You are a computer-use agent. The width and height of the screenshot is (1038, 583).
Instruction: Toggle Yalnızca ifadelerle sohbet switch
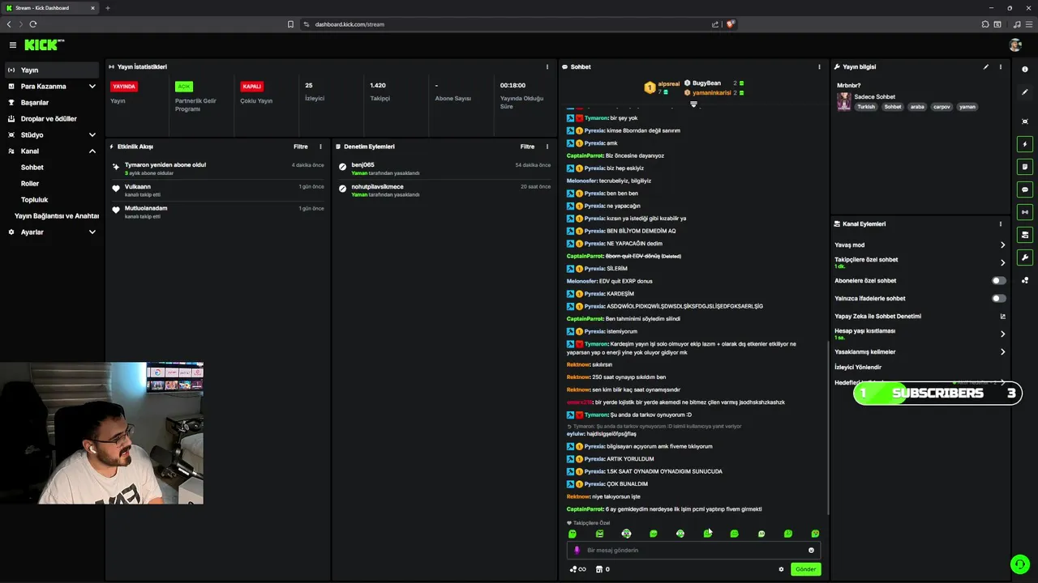999,299
